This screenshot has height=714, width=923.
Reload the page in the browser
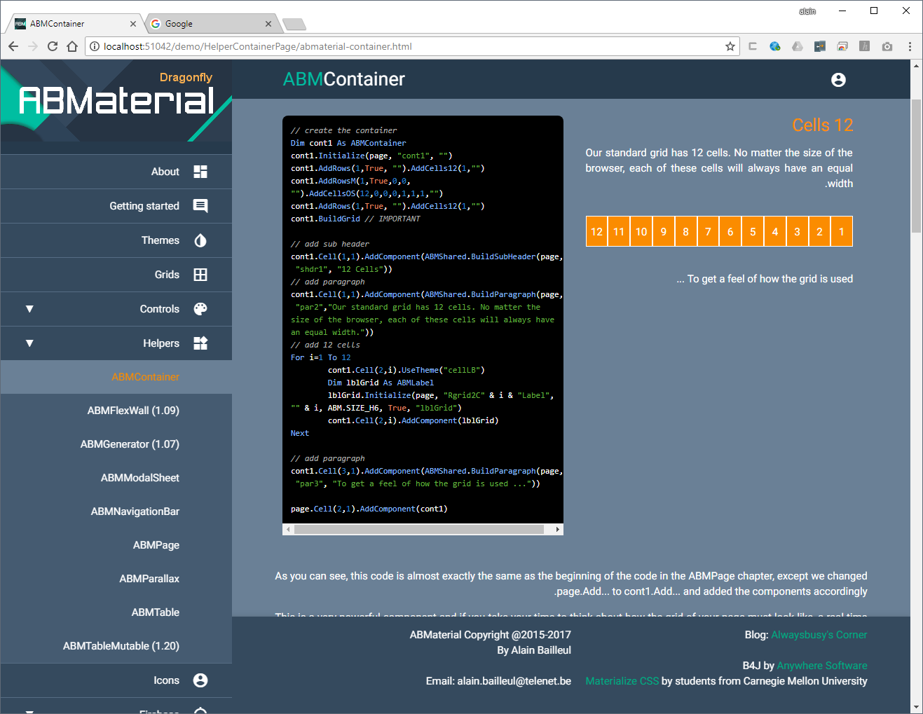[53, 46]
